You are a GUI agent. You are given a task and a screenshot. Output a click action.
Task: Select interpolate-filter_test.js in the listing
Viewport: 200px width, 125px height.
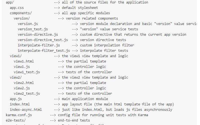pyautogui.click(x=44, y=51)
